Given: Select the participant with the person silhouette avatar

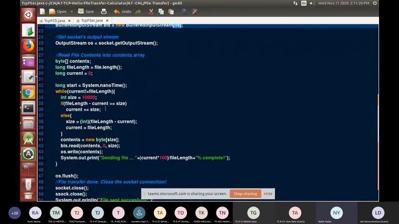Looking at the screenshot, I should 139,213.
